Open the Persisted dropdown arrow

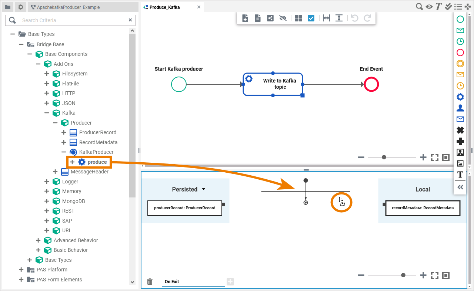point(204,189)
